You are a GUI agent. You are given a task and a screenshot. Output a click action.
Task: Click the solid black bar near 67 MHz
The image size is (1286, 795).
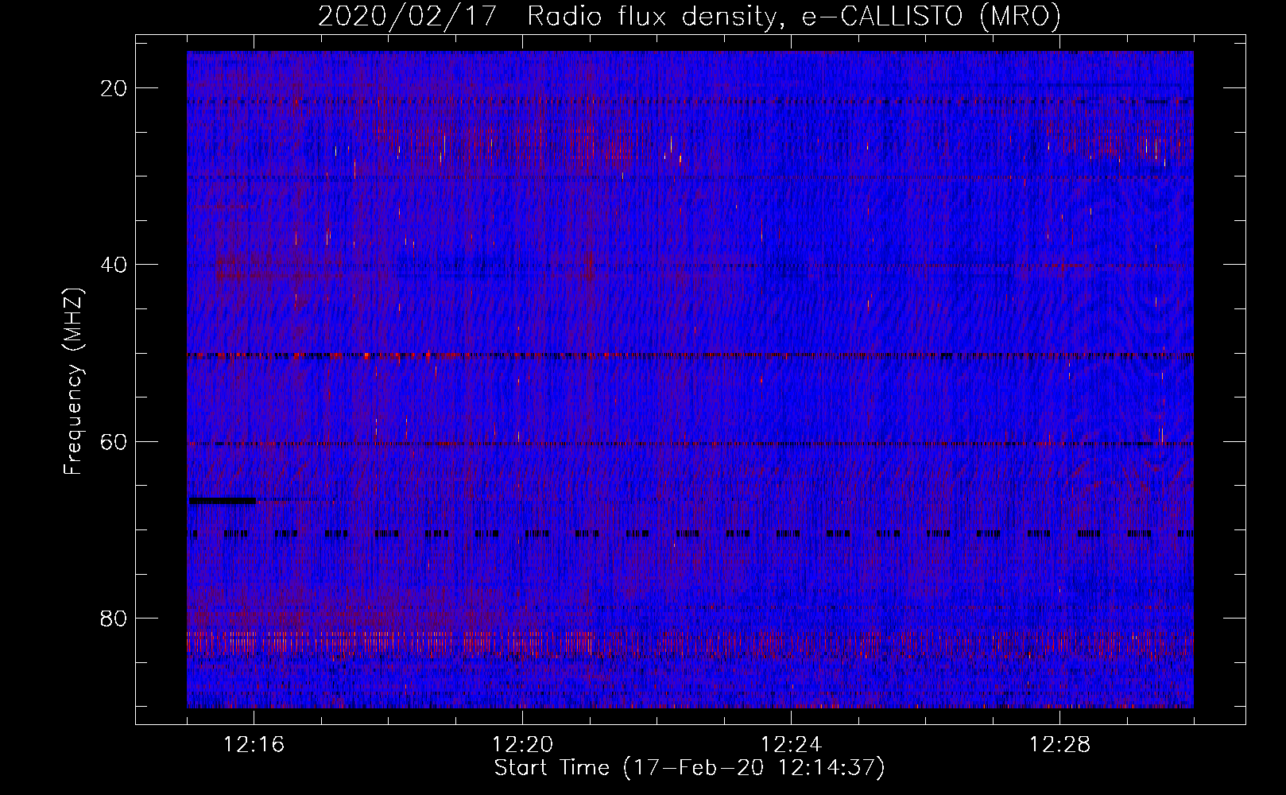tap(223, 501)
